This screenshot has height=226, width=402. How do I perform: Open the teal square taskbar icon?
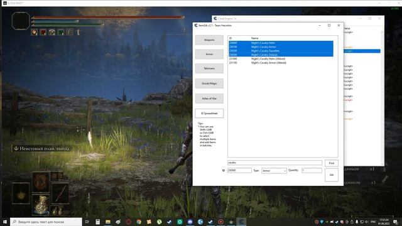[x=180, y=222]
